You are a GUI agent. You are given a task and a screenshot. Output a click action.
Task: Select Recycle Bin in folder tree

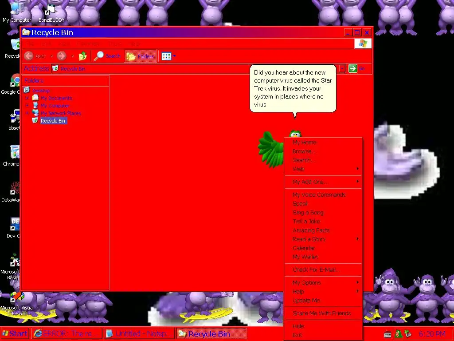[53, 121]
